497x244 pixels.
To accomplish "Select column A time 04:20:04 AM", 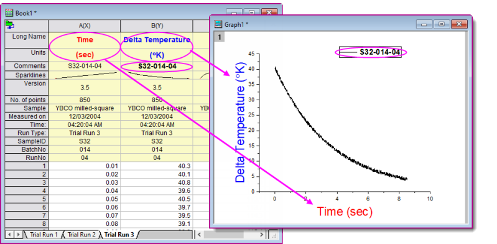I will tap(85, 124).
